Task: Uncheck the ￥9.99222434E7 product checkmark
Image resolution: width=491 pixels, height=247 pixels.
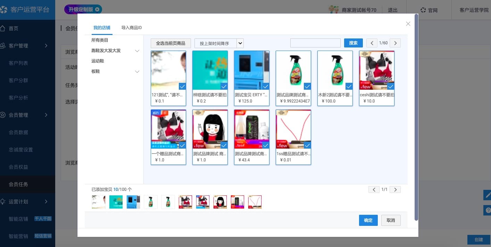Action: click(307, 86)
